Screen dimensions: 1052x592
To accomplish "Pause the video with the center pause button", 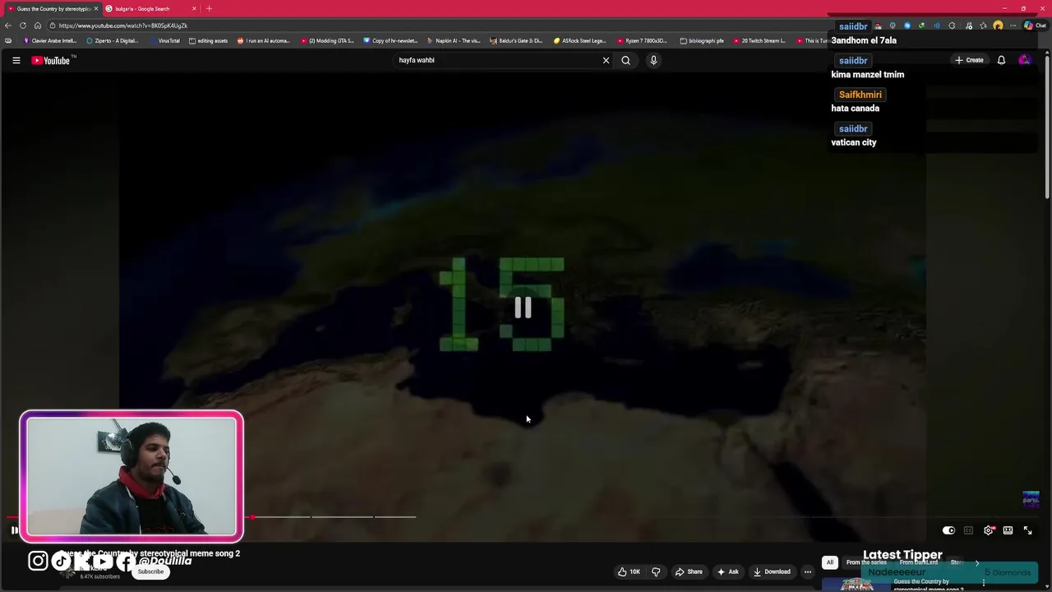I will click(x=523, y=308).
